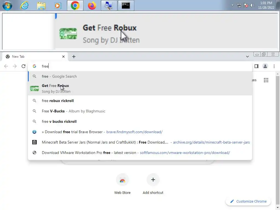This screenshot has height=210, width=280.
Task: Toggle Chrome side panel icon
Action: pyautogui.click(x=256, y=66)
